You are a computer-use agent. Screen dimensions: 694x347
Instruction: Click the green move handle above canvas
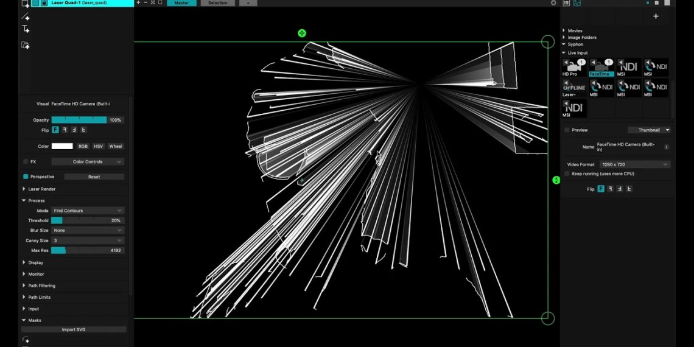click(x=302, y=33)
